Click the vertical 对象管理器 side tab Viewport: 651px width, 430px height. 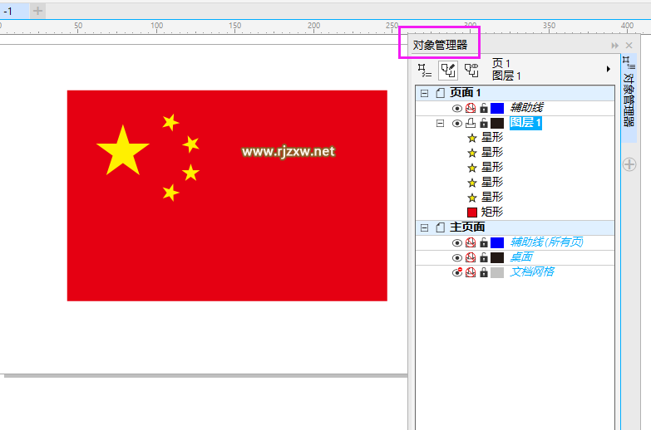629,99
